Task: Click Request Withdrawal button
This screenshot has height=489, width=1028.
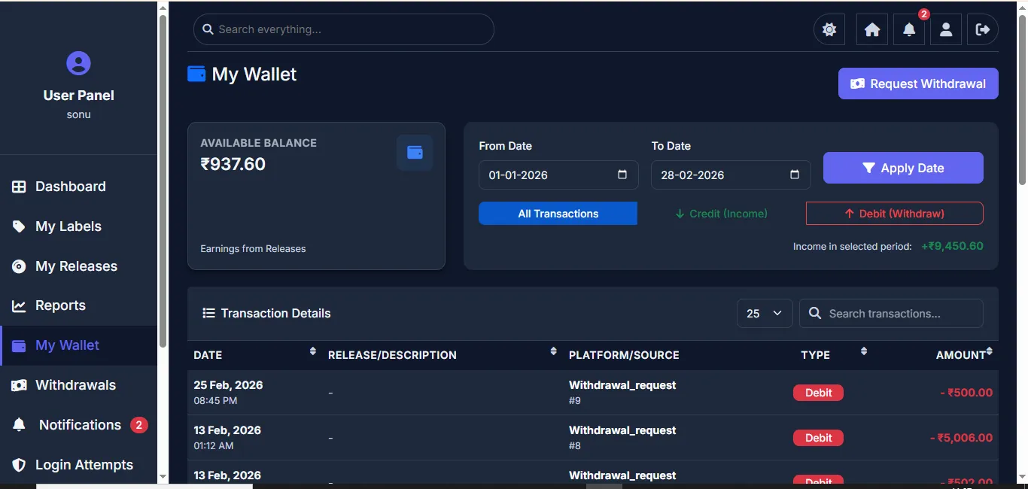Action: [918, 84]
